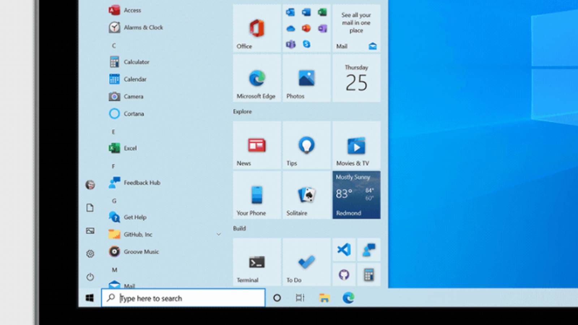Image resolution: width=578 pixels, height=325 pixels.
Task: Launch Visual Studio Code small tile
Action: tap(344, 250)
